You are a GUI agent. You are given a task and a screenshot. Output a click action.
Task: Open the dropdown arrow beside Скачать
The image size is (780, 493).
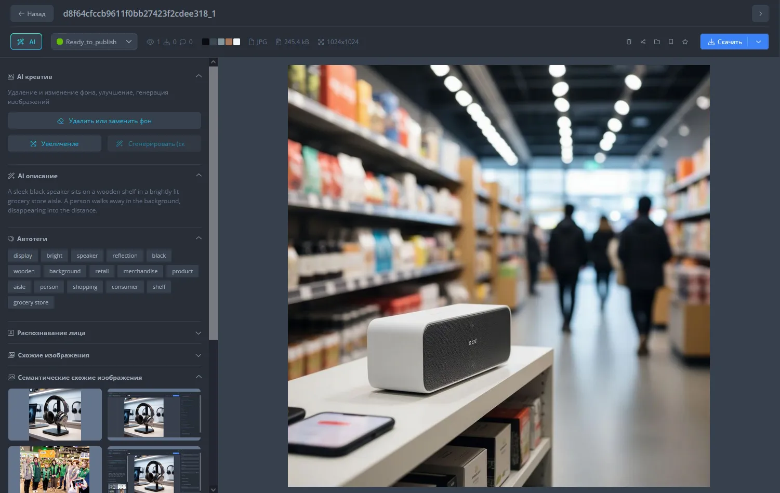point(758,42)
